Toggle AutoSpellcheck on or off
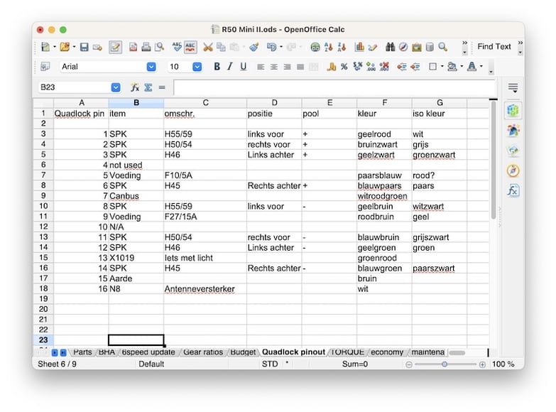 point(190,48)
